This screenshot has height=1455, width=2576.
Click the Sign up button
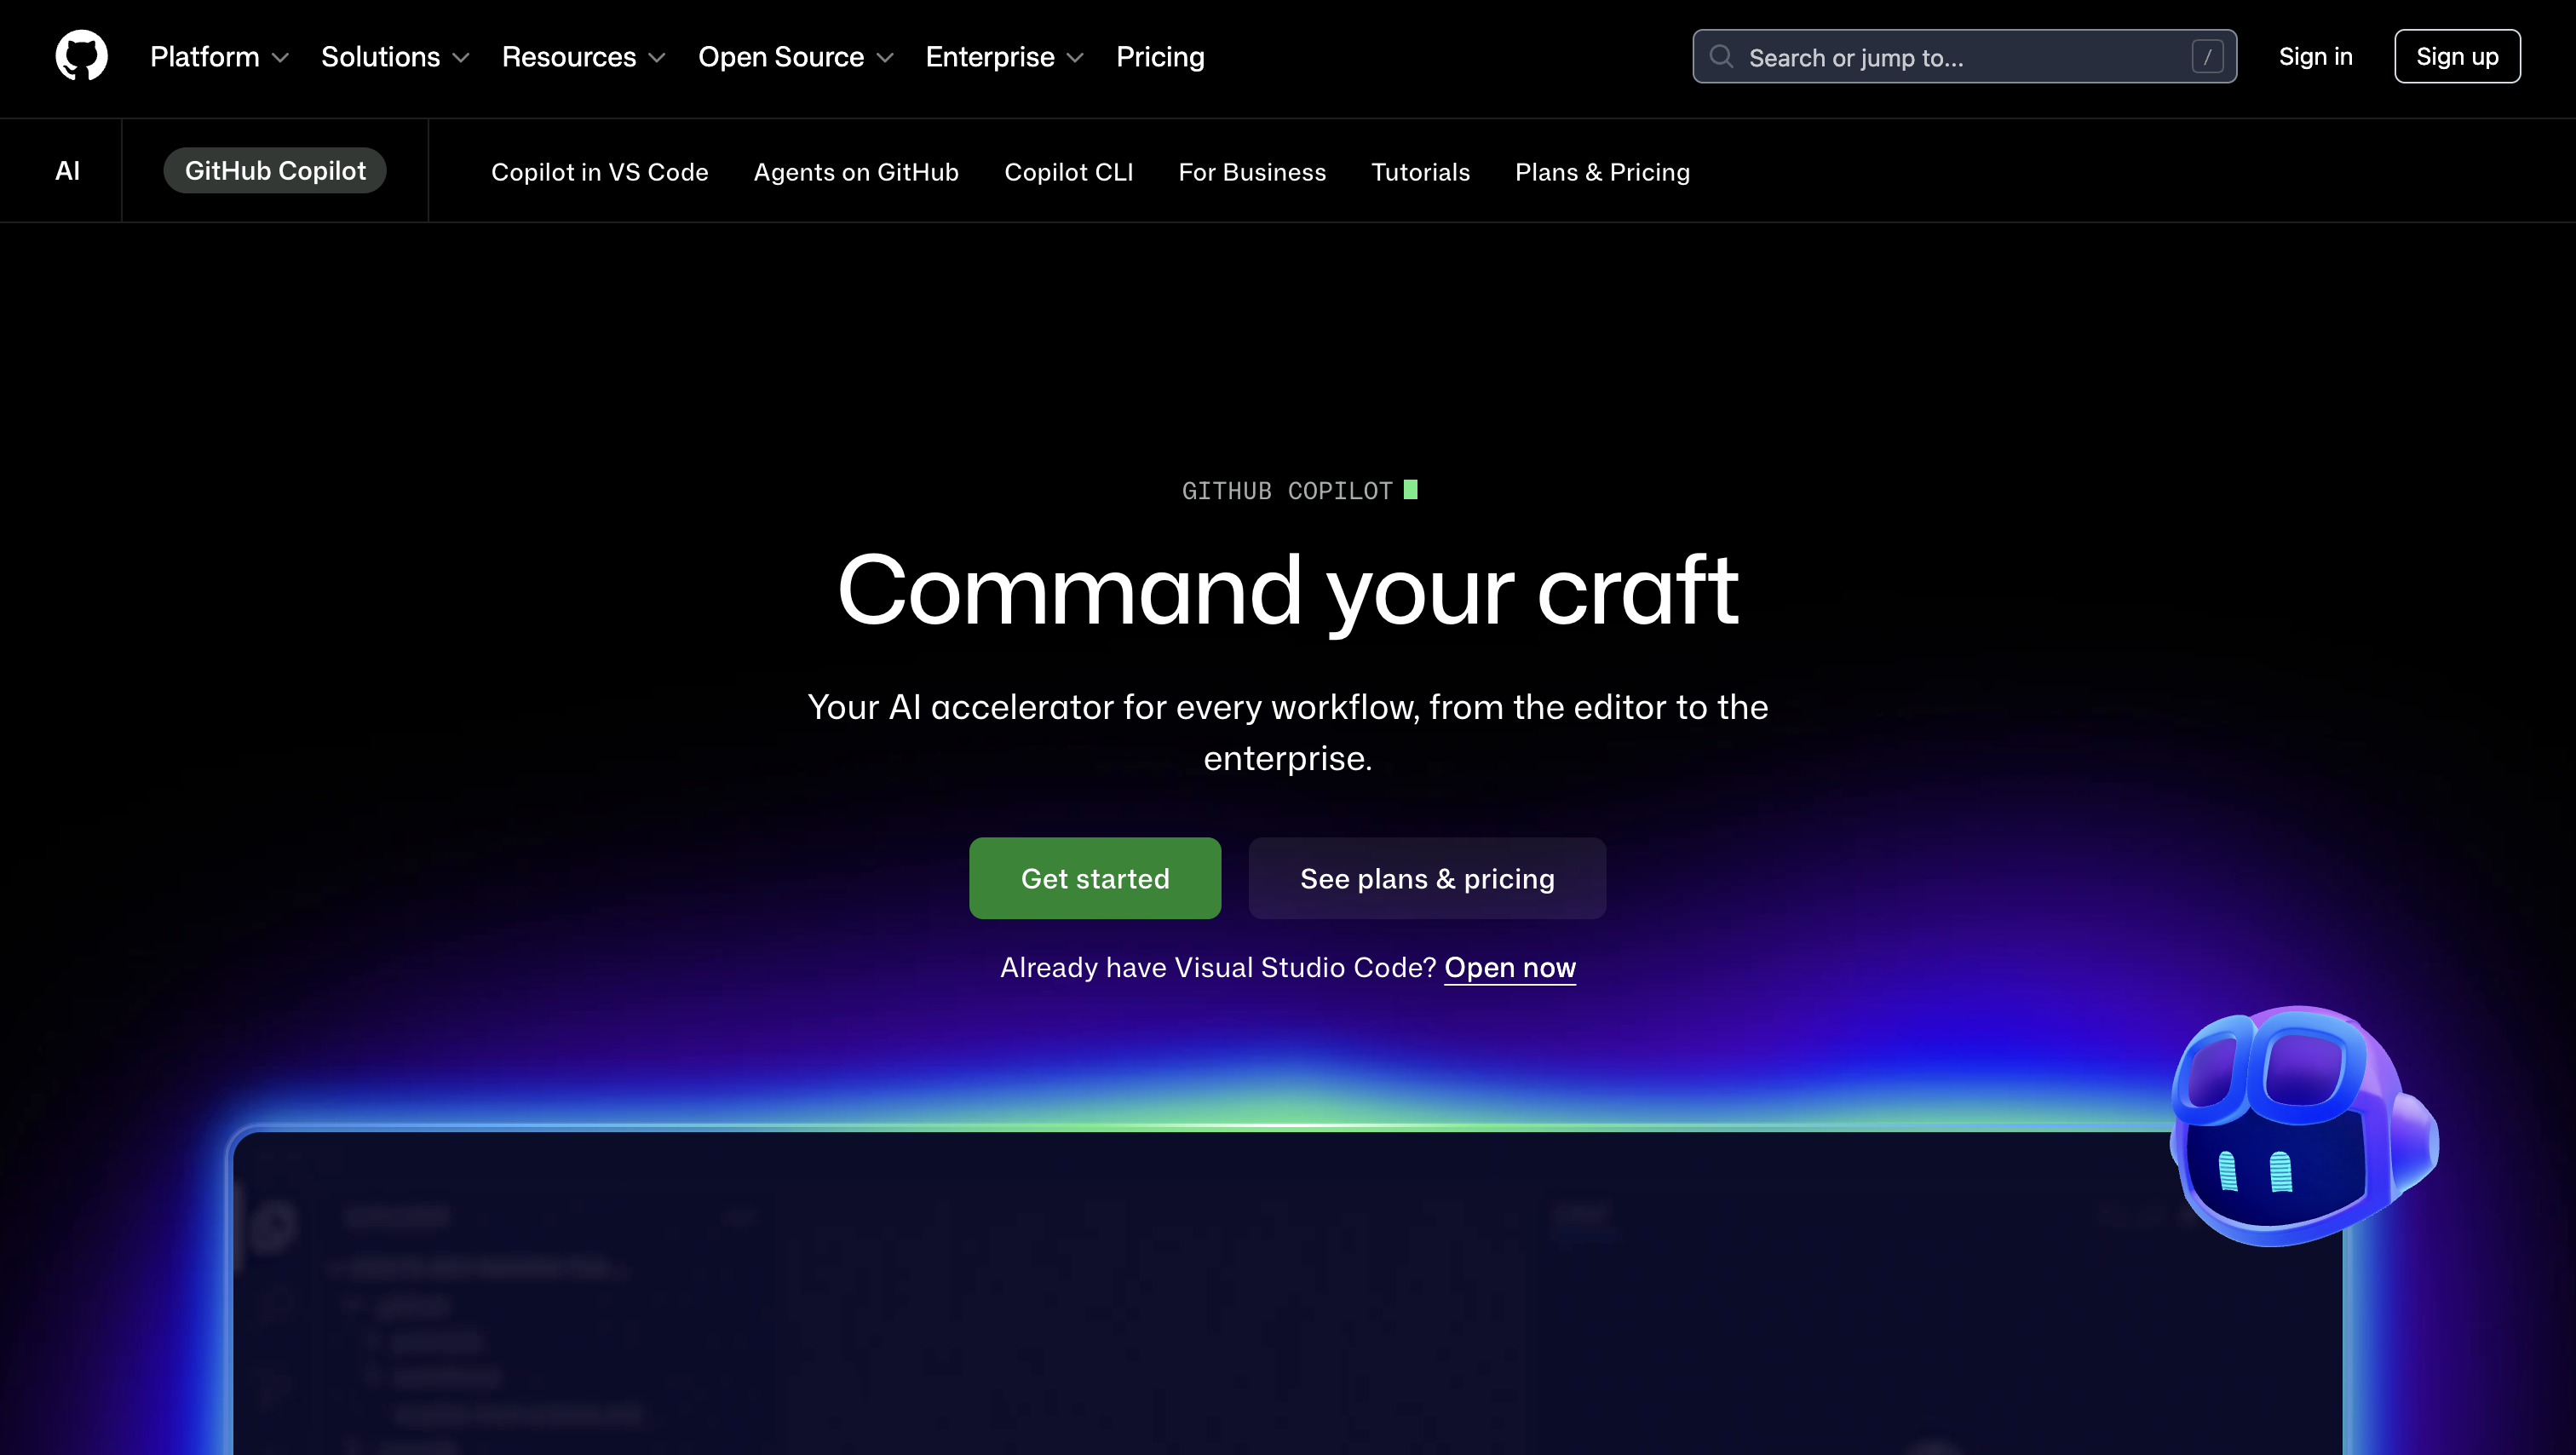[2457, 56]
